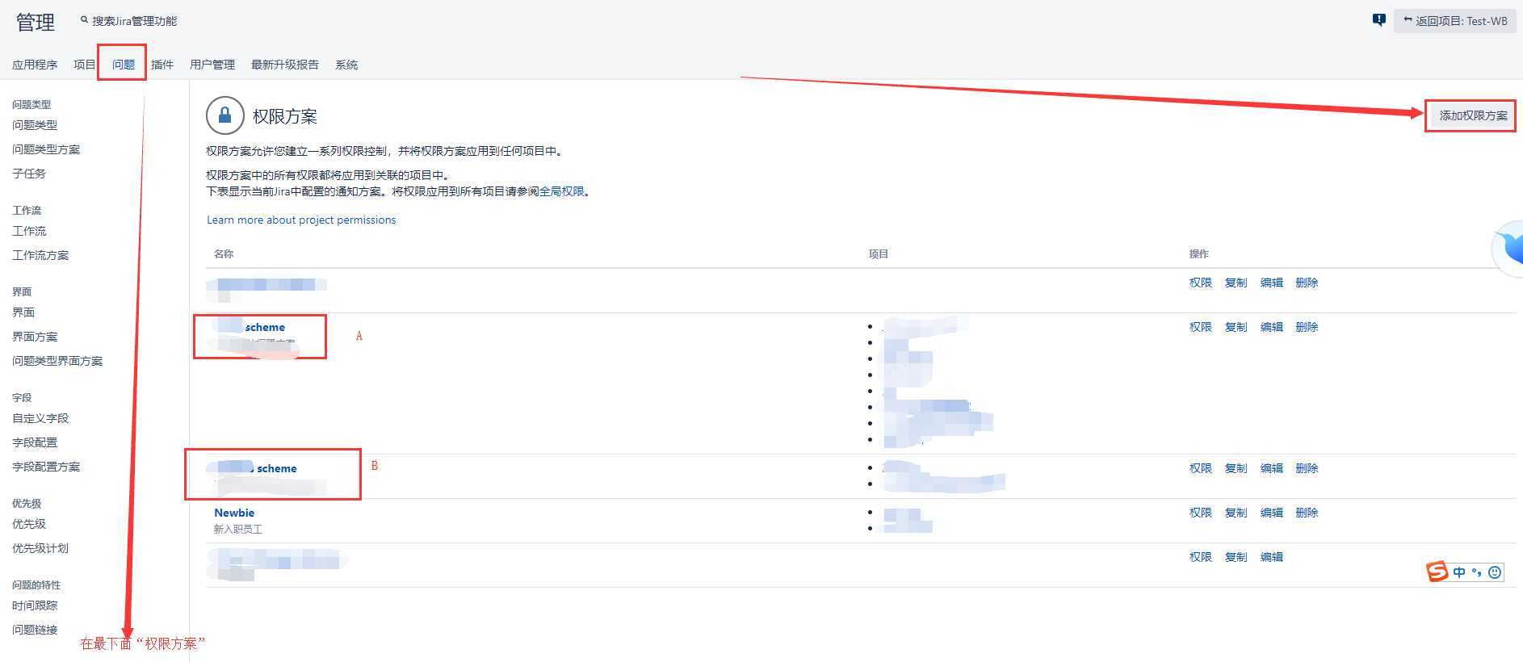
Task: Click 权限 for the Newbie scheme
Action: click(1201, 513)
